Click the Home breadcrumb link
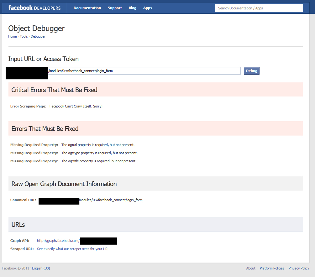Viewport: 315px width, 277px height. coord(13,36)
